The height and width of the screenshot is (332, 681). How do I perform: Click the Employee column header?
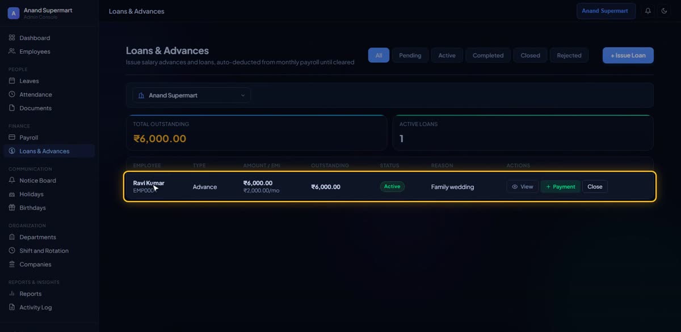coord(147,165)
